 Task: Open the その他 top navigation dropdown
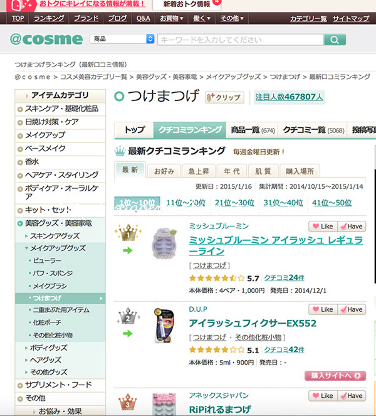232,18
